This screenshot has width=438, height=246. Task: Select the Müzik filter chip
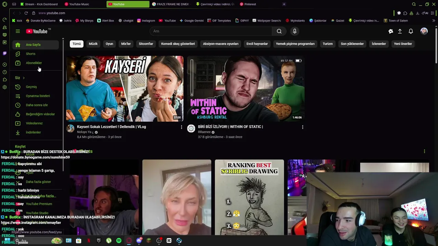coord(93,44)
